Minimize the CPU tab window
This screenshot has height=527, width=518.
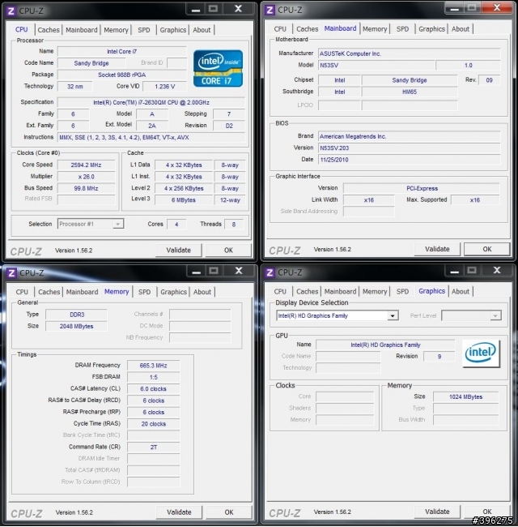[x=196, y=9]
